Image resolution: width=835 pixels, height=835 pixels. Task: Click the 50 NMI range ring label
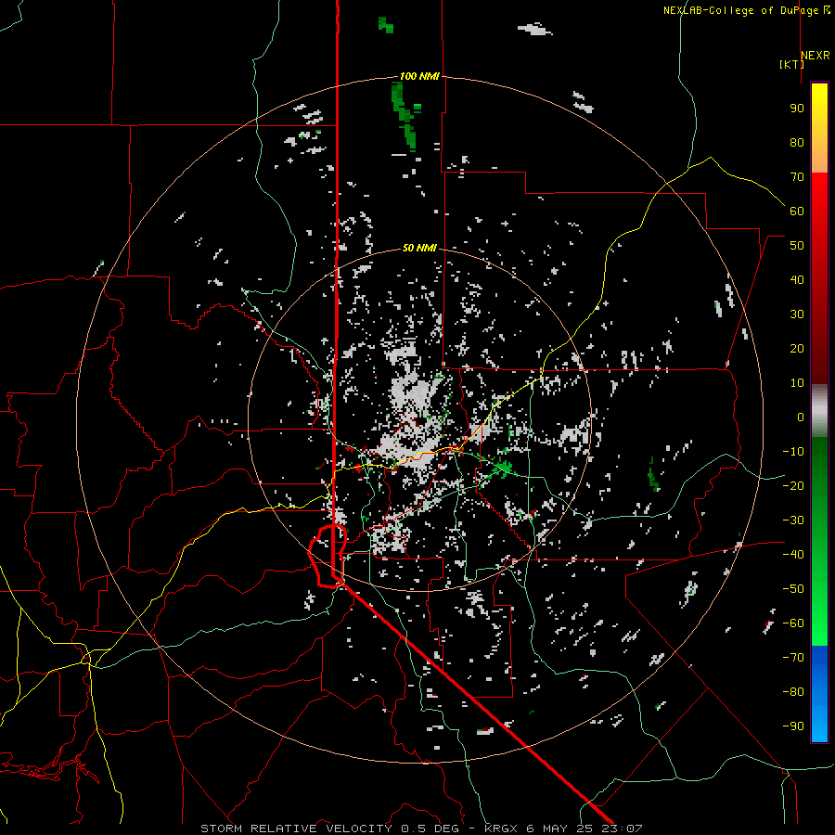419,248
